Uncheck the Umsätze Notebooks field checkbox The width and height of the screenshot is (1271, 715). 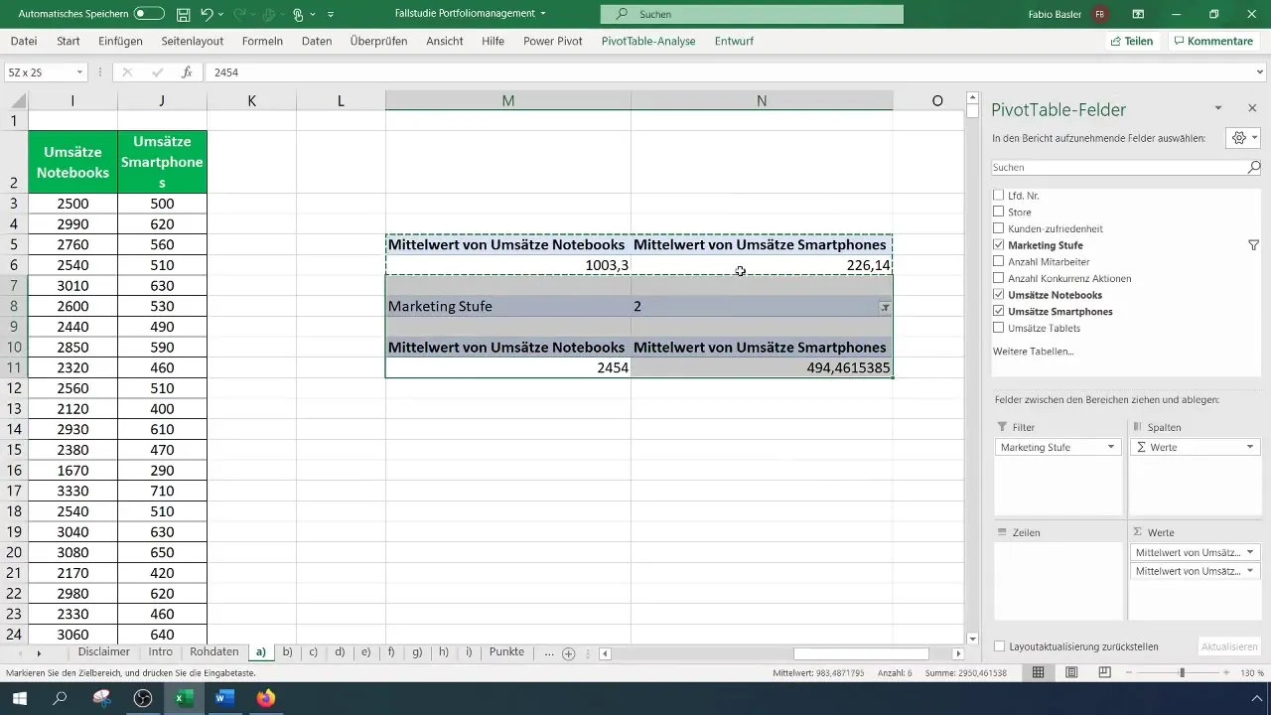(999, 295)
